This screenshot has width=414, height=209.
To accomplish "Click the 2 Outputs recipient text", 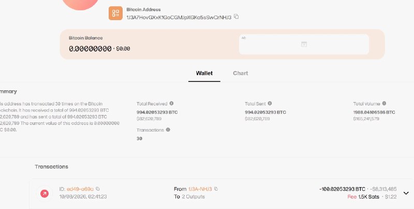I will point(193,197).
